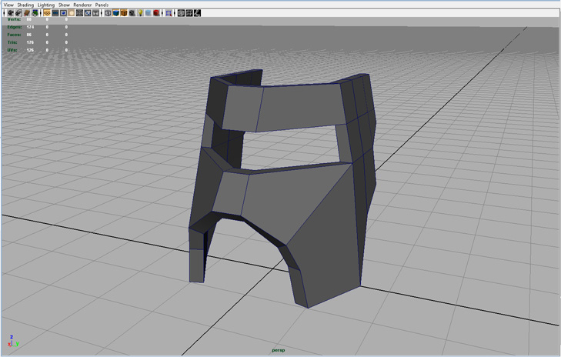This screenshot has height=357, width=561.
Task: Toggle the Gate Mask icon
Action: 72,13
